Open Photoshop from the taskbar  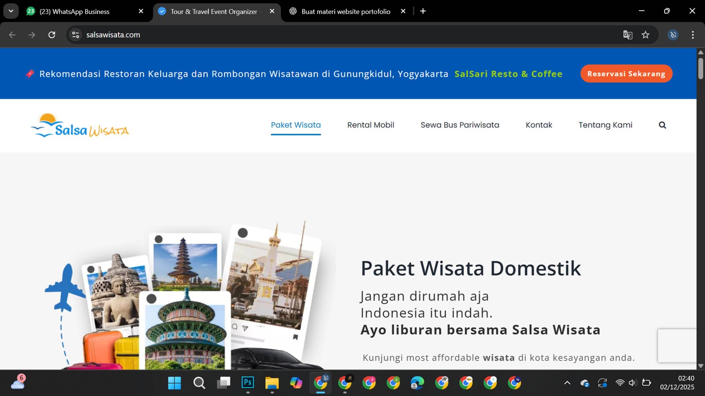point(248,383)
